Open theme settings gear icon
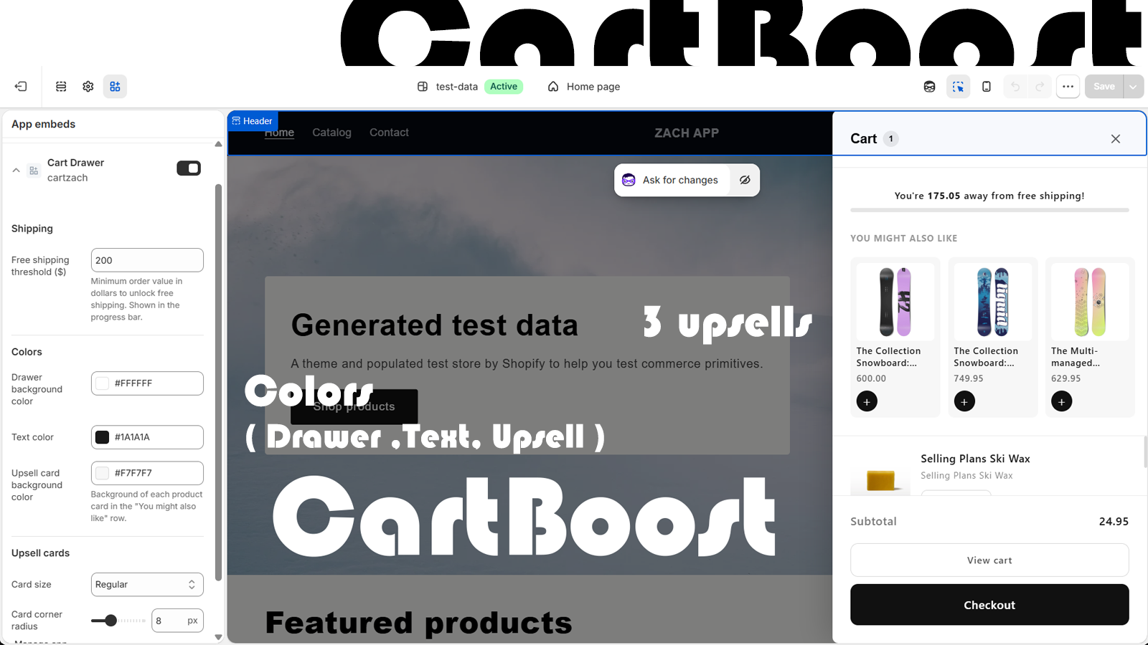The image size is (1148, 645). 88,87
